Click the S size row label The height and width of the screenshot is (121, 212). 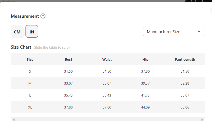(x=30, y=71)
